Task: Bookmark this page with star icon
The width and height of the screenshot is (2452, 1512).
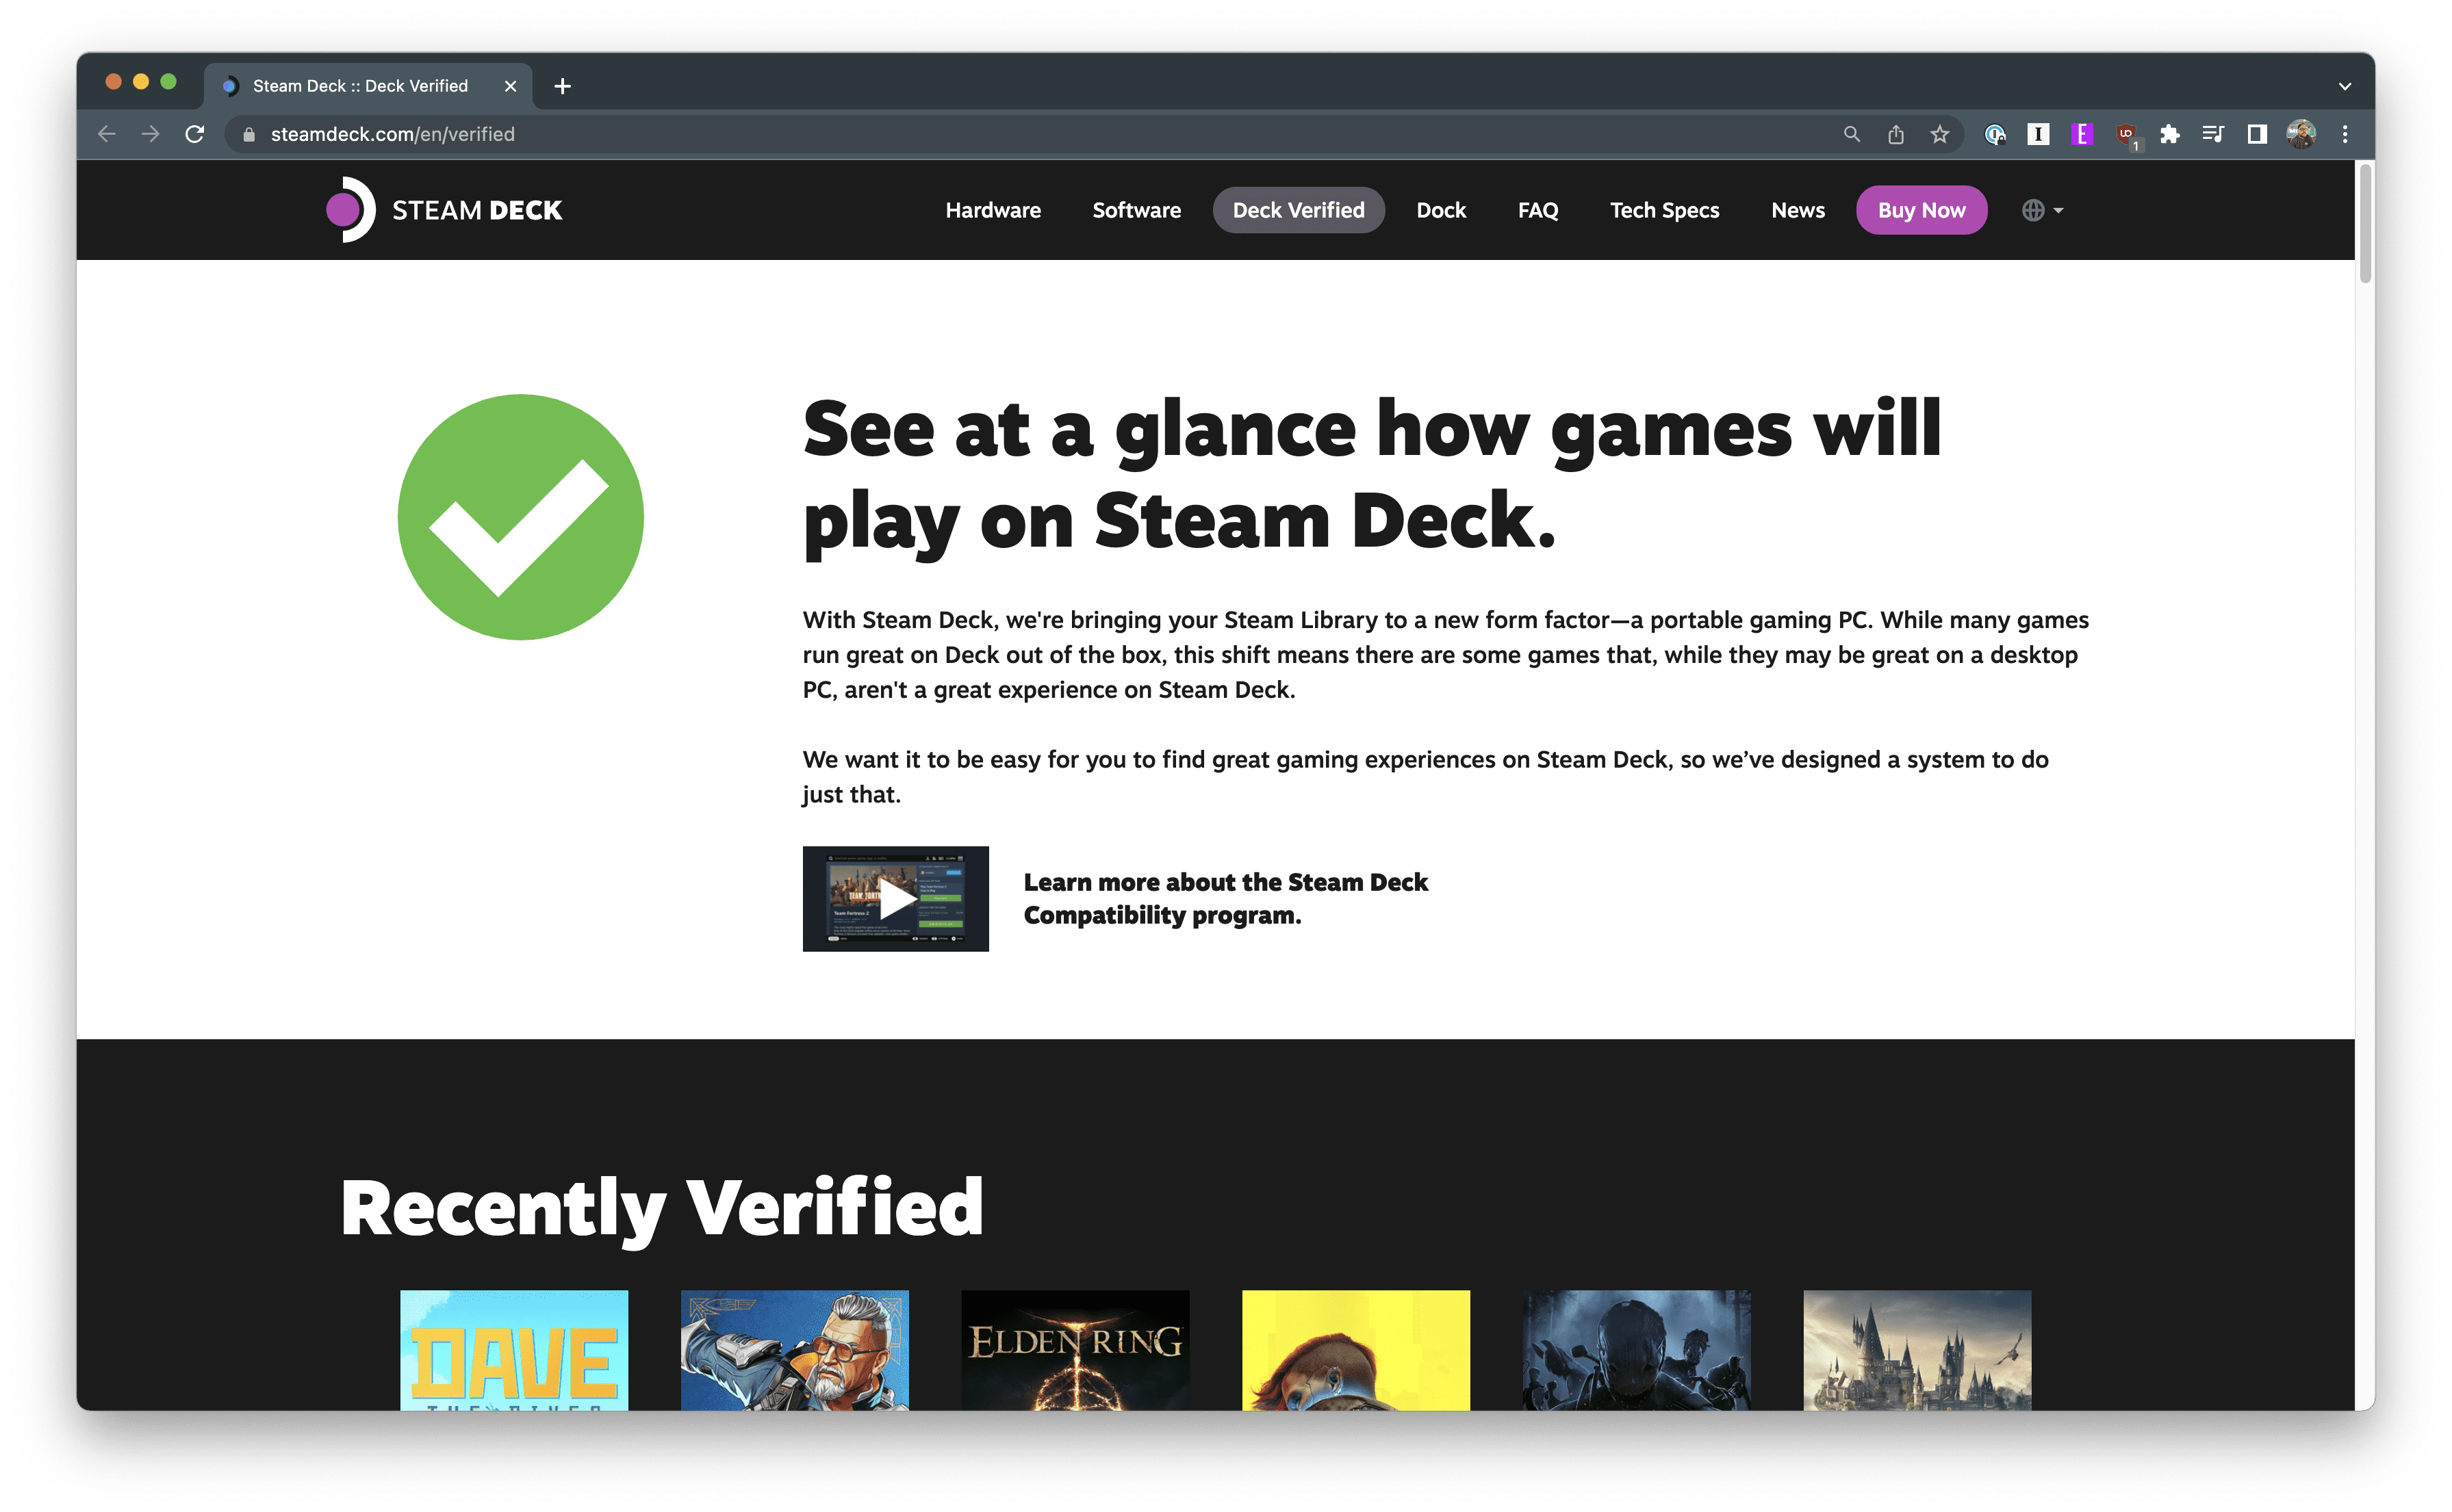Action: click(1940, 134)
